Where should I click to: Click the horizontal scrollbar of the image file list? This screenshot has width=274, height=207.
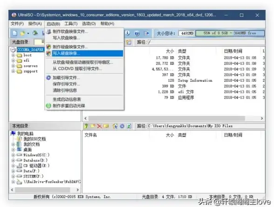[166, 118]
